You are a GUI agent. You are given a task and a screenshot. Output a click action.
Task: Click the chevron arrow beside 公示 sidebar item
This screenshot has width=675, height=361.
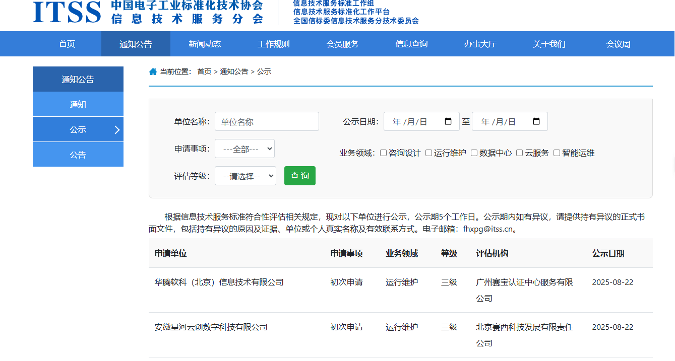click(x=117, y=130)
